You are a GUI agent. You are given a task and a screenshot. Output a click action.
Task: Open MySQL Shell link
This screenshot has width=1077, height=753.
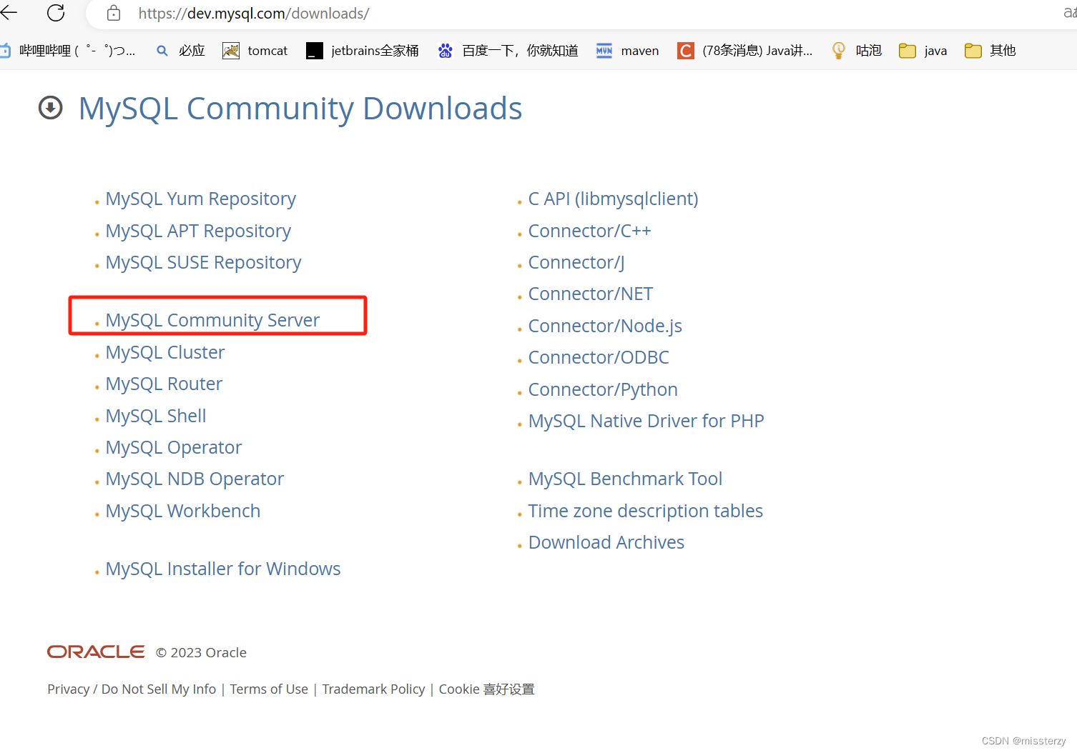tap(156, 416)
